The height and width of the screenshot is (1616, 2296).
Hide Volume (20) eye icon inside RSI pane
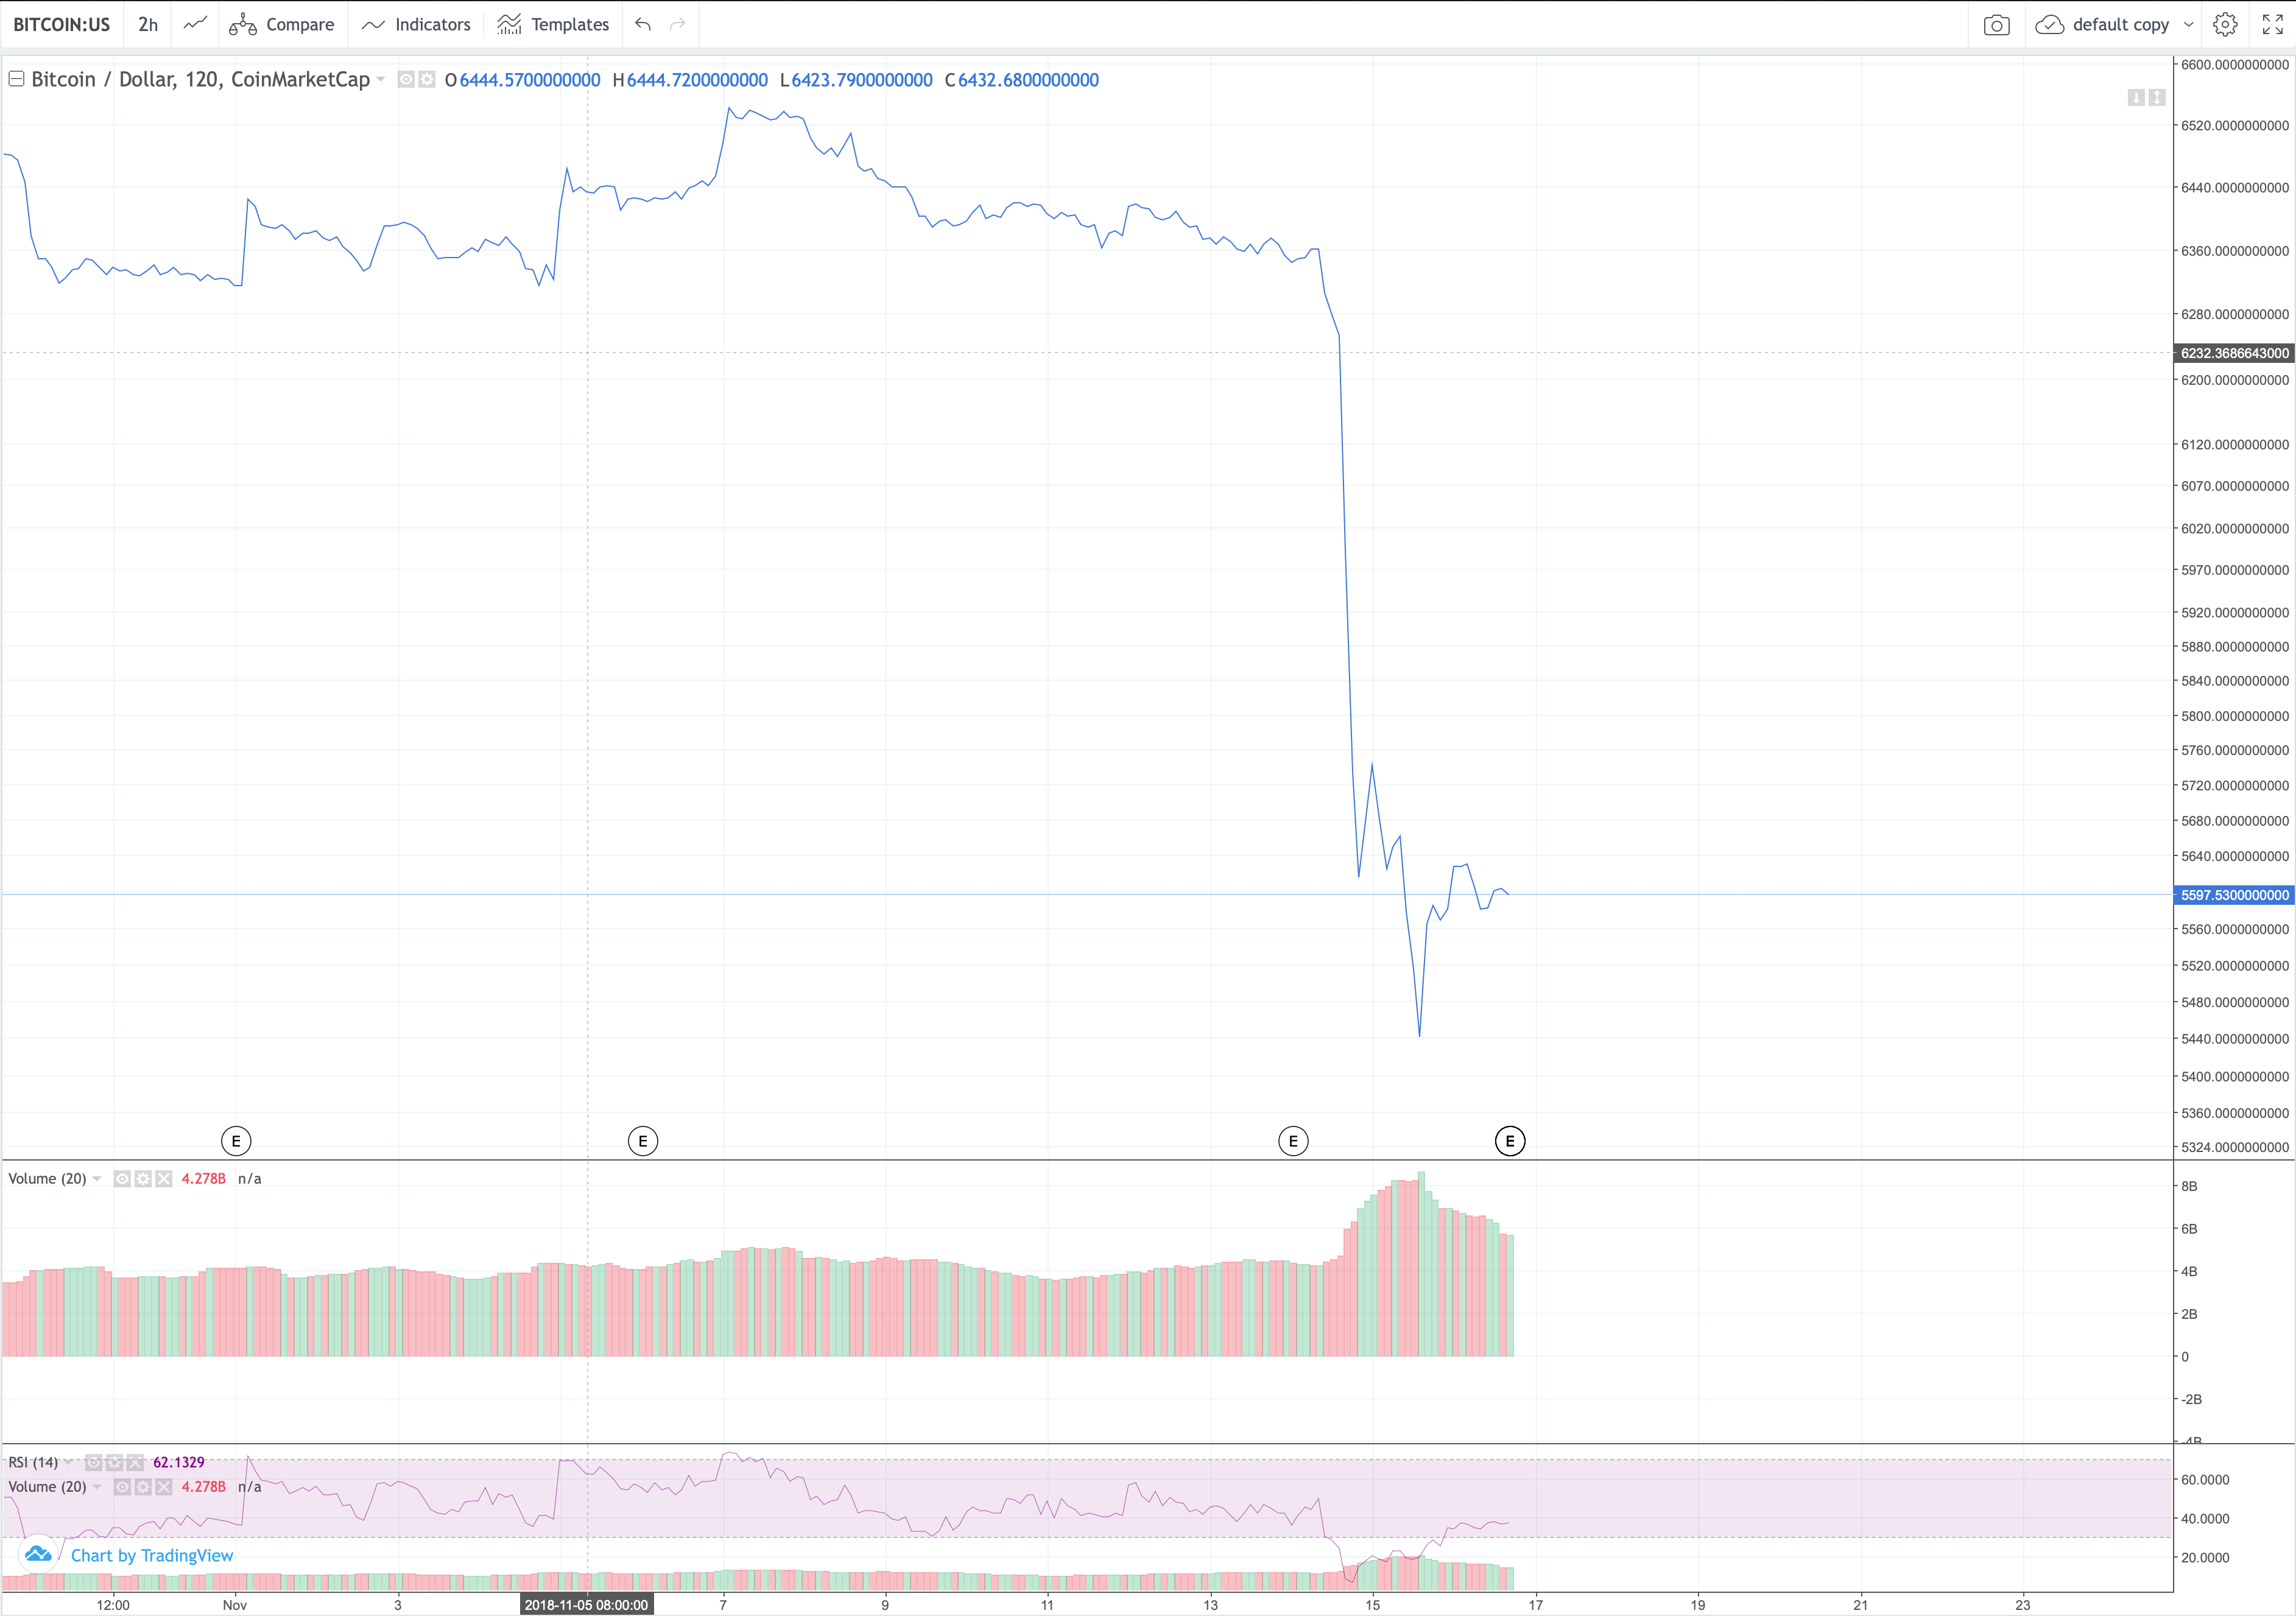tap(122, 1487)
